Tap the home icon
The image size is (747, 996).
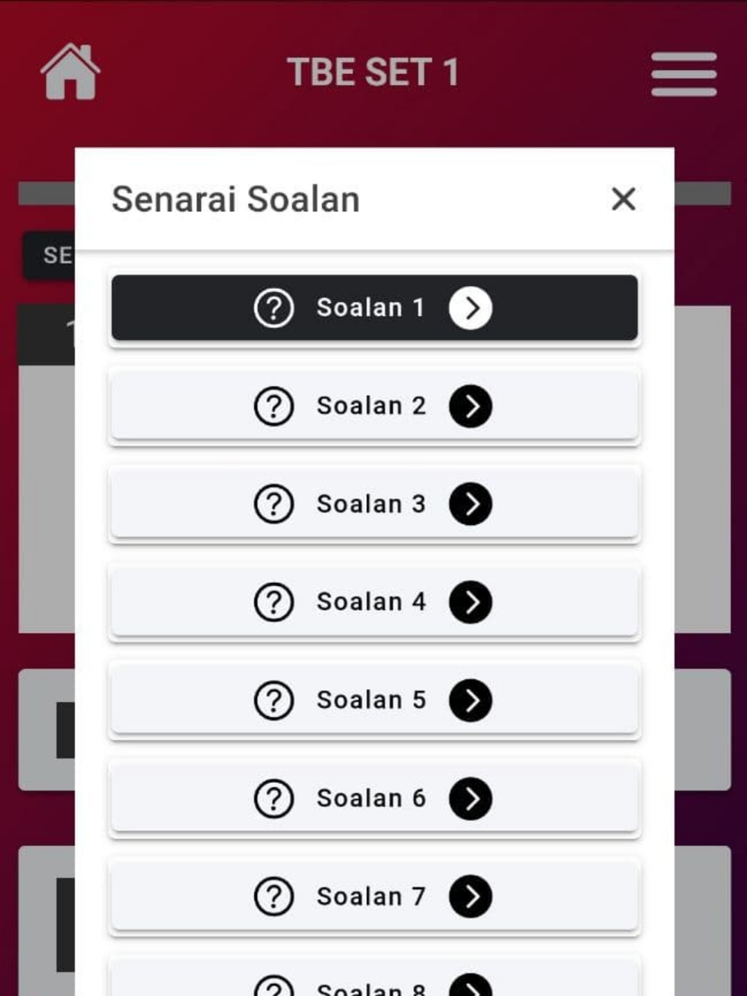70,72
